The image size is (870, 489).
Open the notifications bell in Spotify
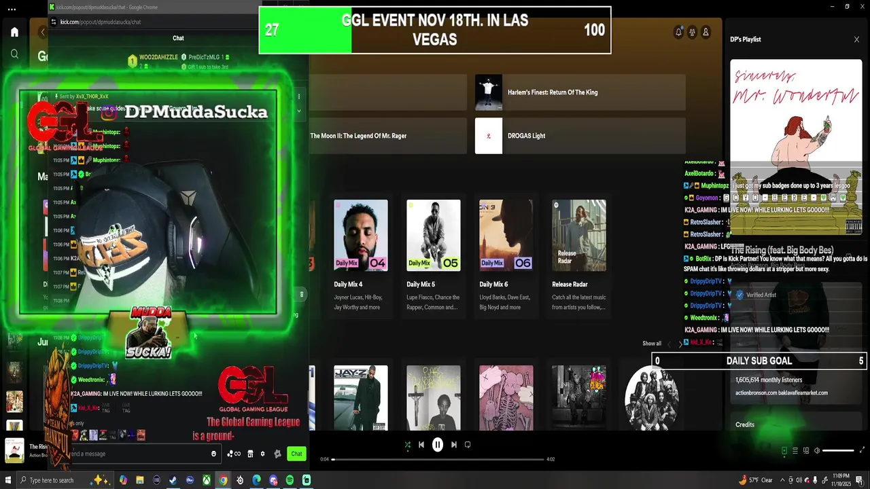678,32
